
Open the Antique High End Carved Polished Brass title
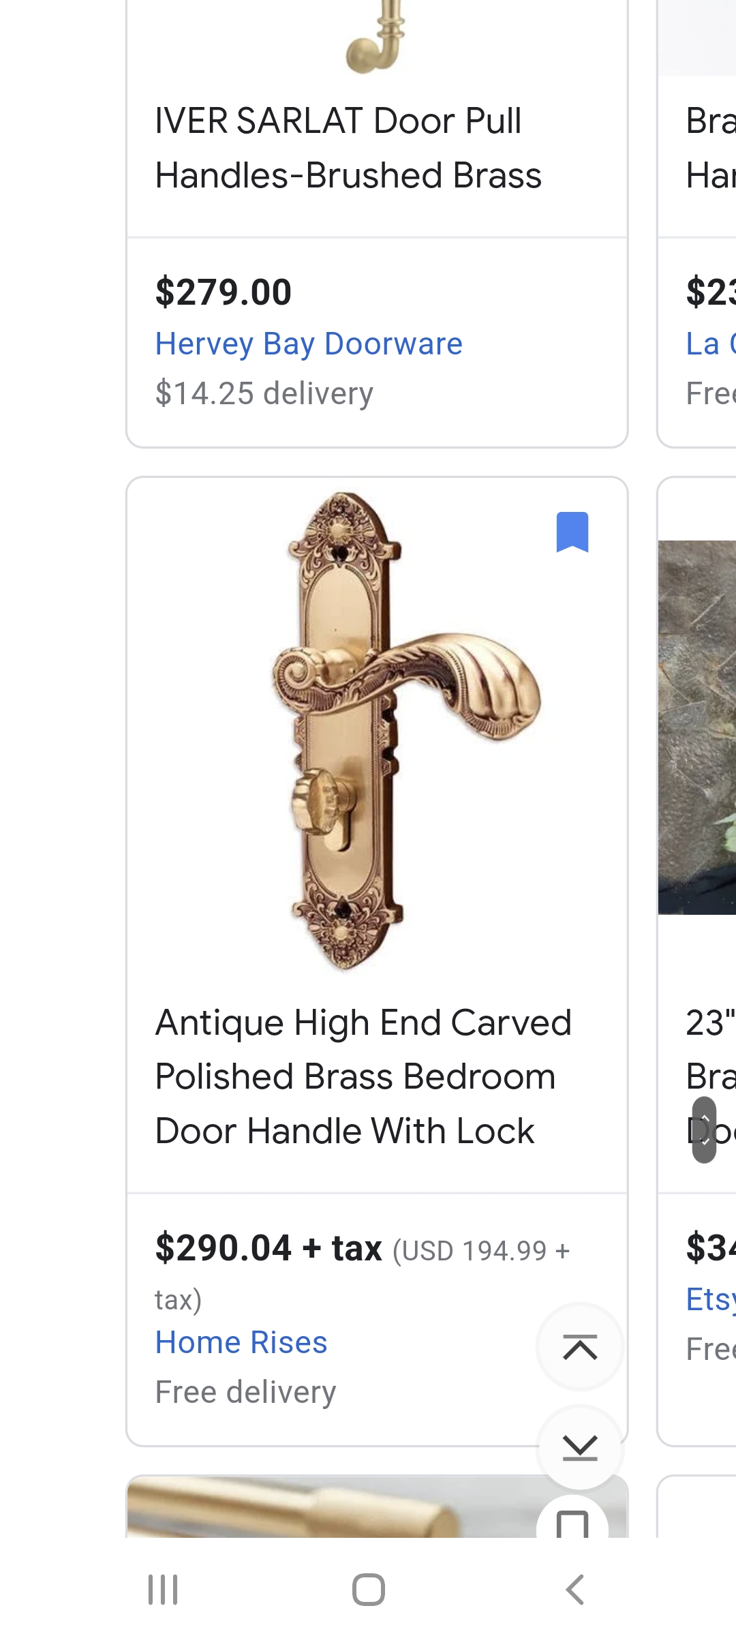[363, 1077]
